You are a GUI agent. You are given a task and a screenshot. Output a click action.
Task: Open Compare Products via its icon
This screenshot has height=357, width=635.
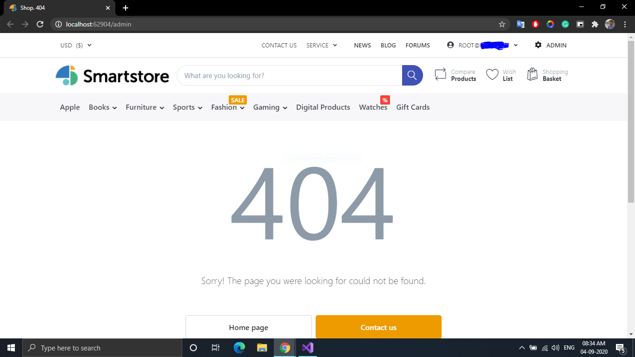coord(441,74)
